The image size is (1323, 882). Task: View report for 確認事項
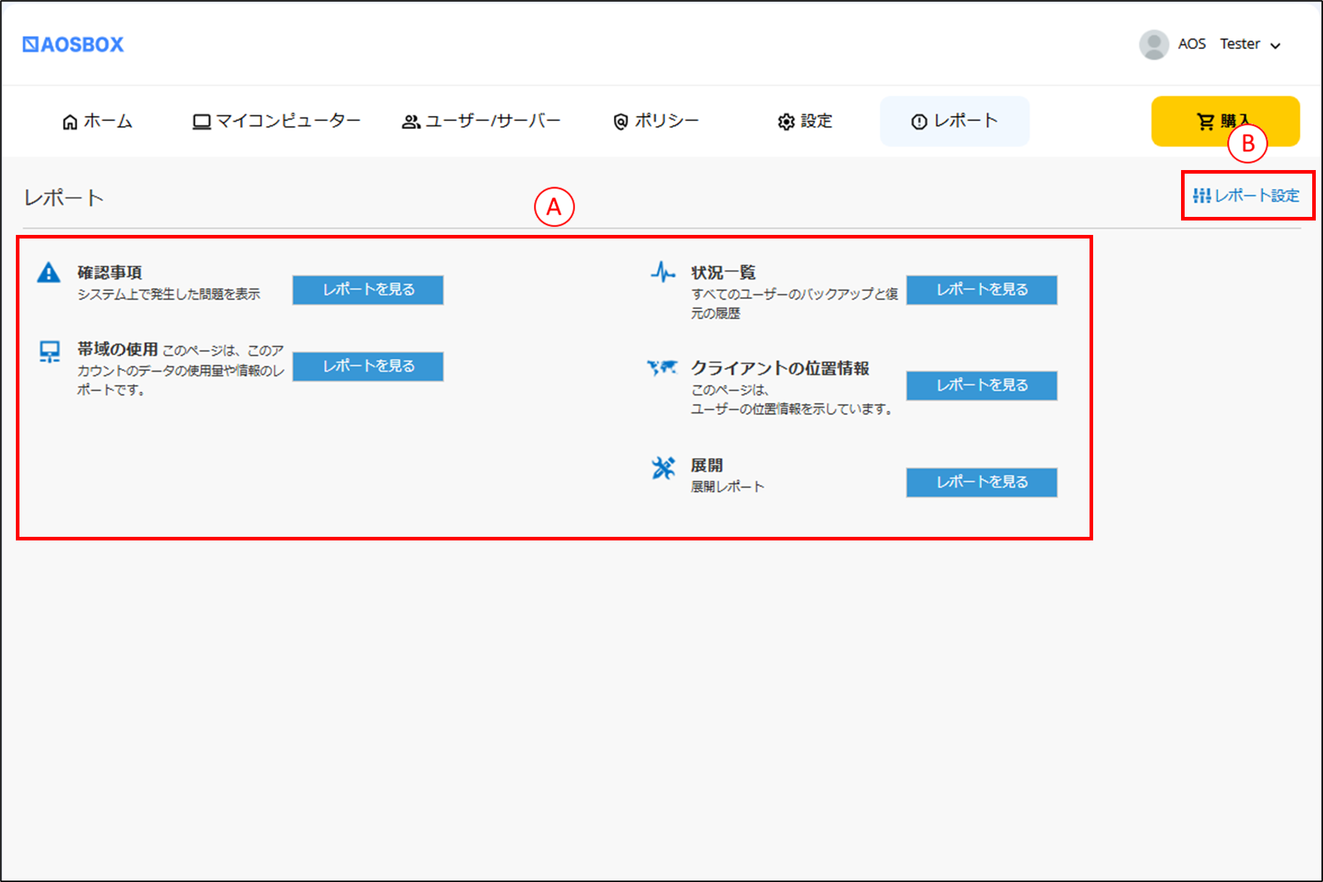point(368,290)
